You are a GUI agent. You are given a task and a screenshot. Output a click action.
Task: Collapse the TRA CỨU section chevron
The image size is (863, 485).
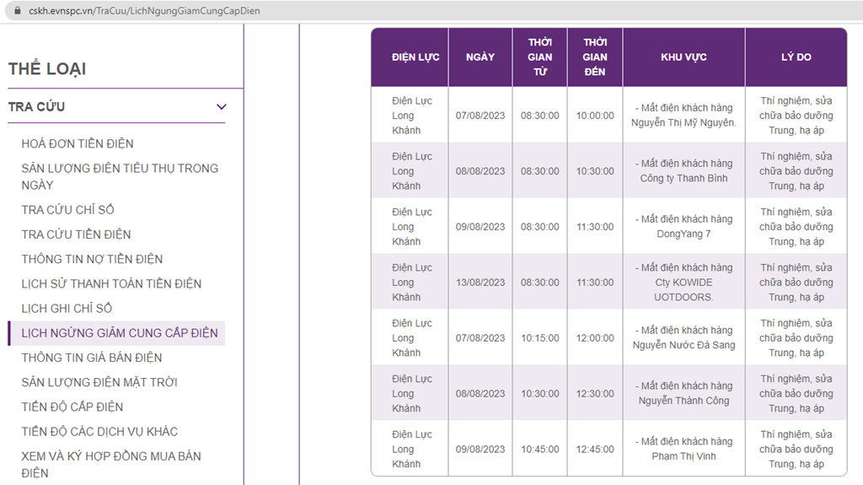click(222, 107)
